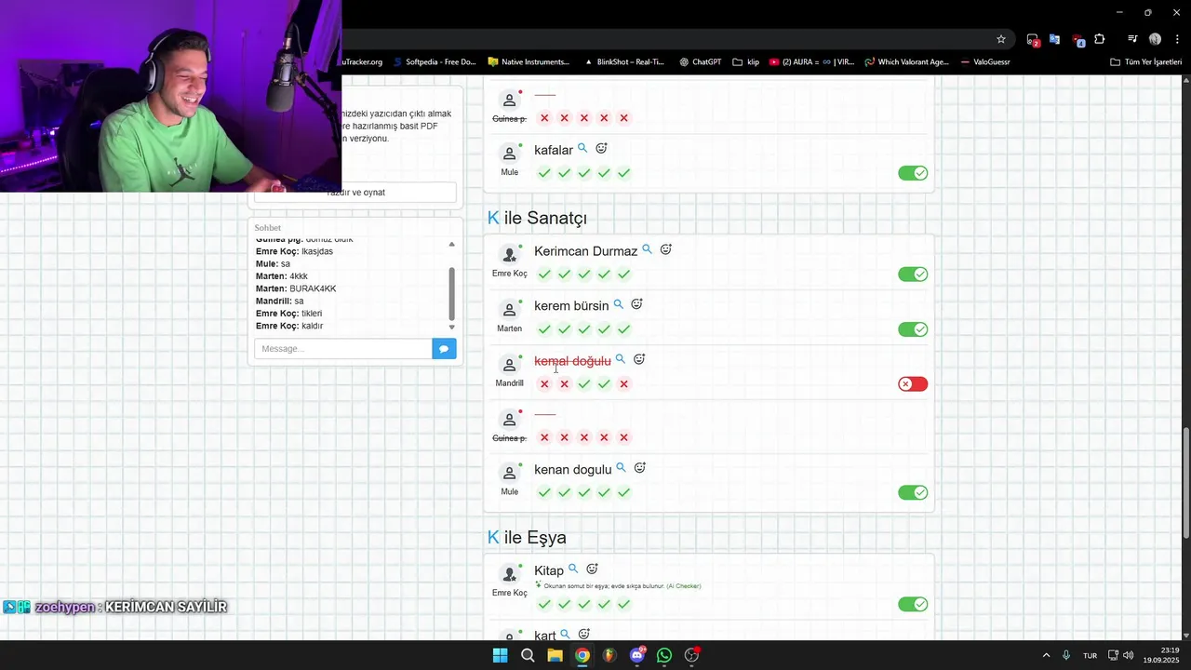1191x670 pixels.
Task: Search the answer Kerimcan Durmaz with magnifier icon
Action: pyautogui.click(x=647, y=249)
